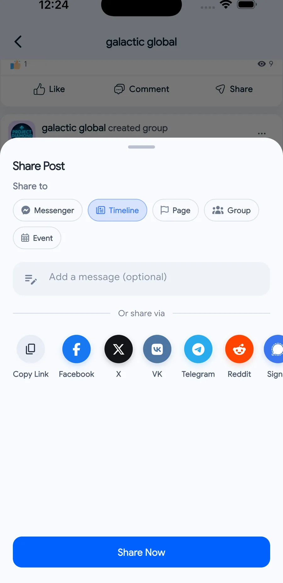Select Timeline share option
This screenshot has width=283, height=583.
(117, 210)
